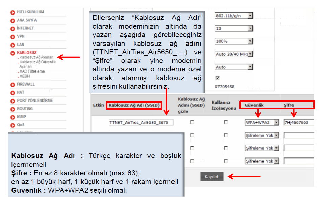Open the FIREWALL menu

26,84
